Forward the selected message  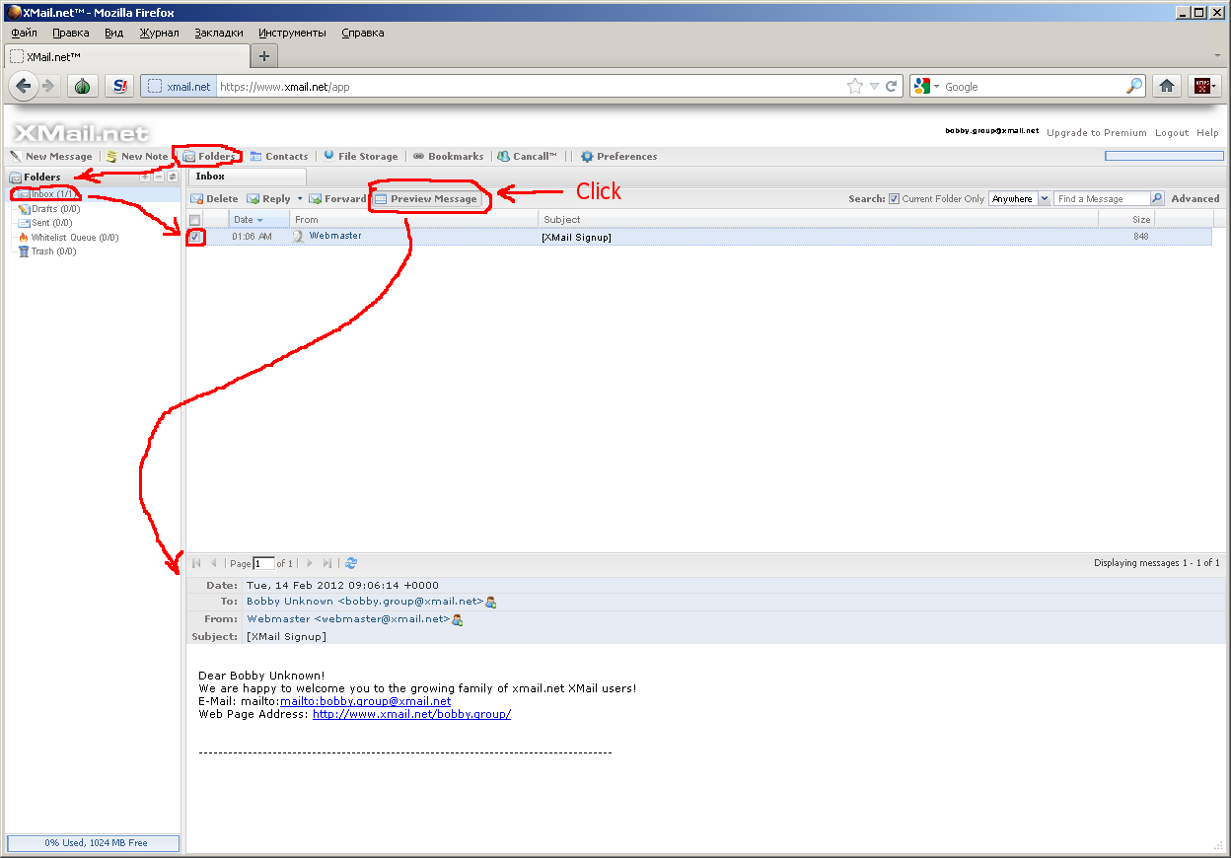click(337, 198)
